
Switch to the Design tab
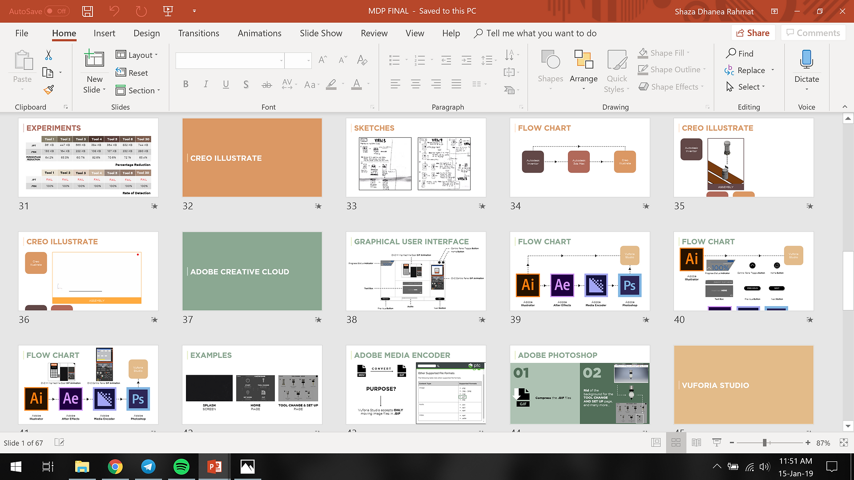click(147, 33)
